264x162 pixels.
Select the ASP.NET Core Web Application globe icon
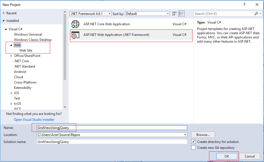[75, 24]
